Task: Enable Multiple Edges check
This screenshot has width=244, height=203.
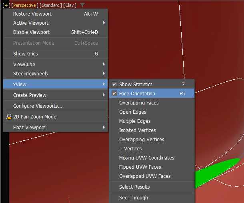Action: click(152, 121)
